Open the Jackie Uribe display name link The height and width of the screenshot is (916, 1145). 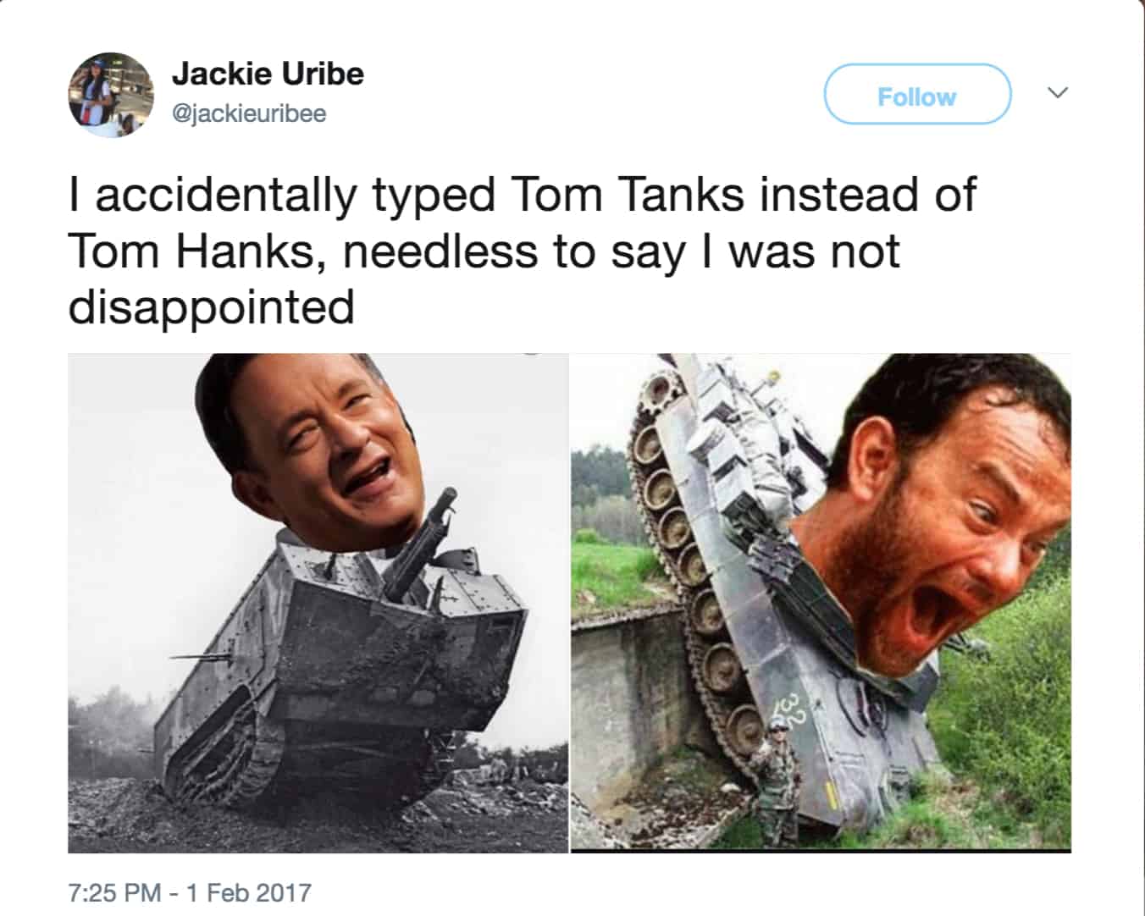[268, 74]
